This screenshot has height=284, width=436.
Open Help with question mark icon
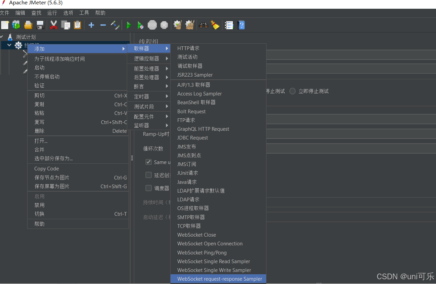click(x=241, y=25)
